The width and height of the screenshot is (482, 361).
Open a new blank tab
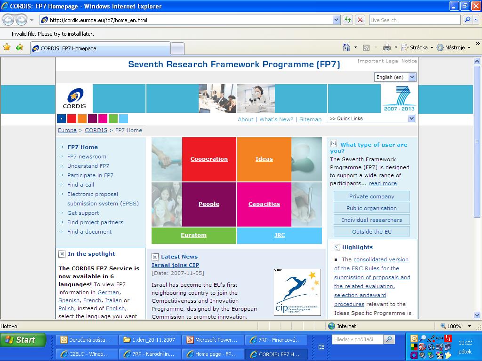point(177,49)
